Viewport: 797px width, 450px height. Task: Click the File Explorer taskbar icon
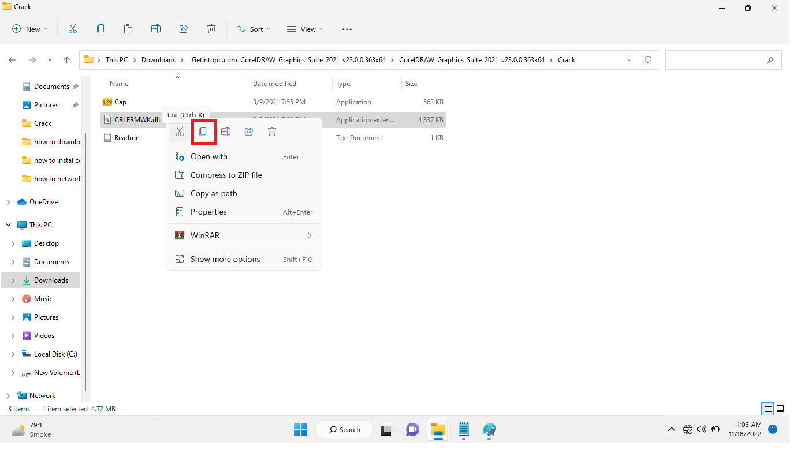(x=438, y=430)
